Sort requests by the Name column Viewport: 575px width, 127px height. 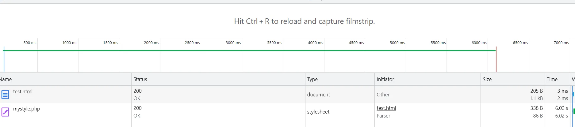pyautogui.click(x=6, y=79)
